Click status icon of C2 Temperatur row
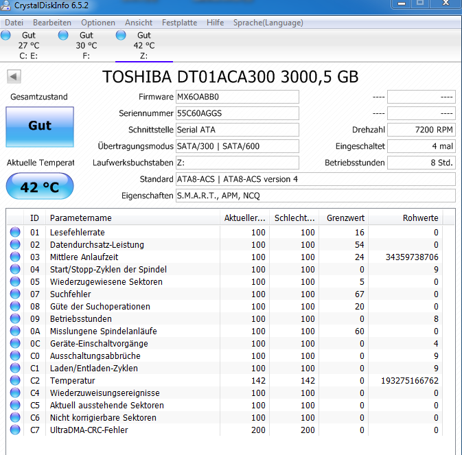This screenshot has width=462, height=455. (x=15, y=380)
